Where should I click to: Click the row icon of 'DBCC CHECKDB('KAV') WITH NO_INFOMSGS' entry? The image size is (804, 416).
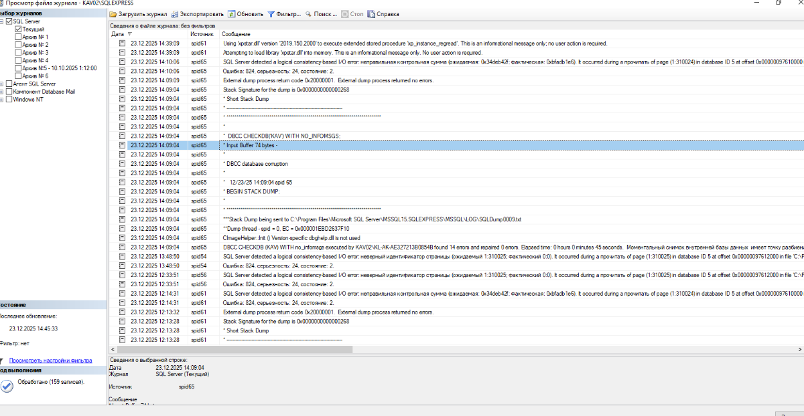(x=123, y=136)
